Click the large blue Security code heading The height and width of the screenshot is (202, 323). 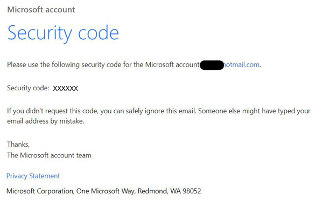[63, 33]
